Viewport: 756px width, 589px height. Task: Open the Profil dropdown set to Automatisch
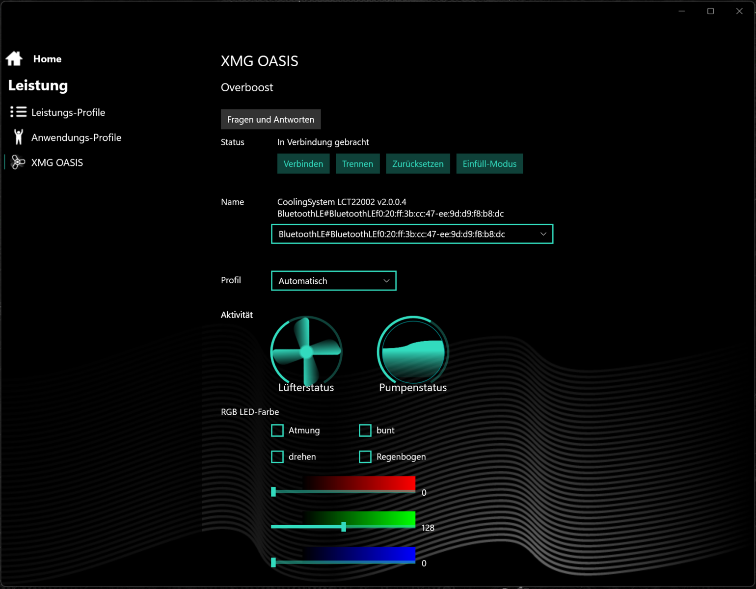click(x=333, y=281)
